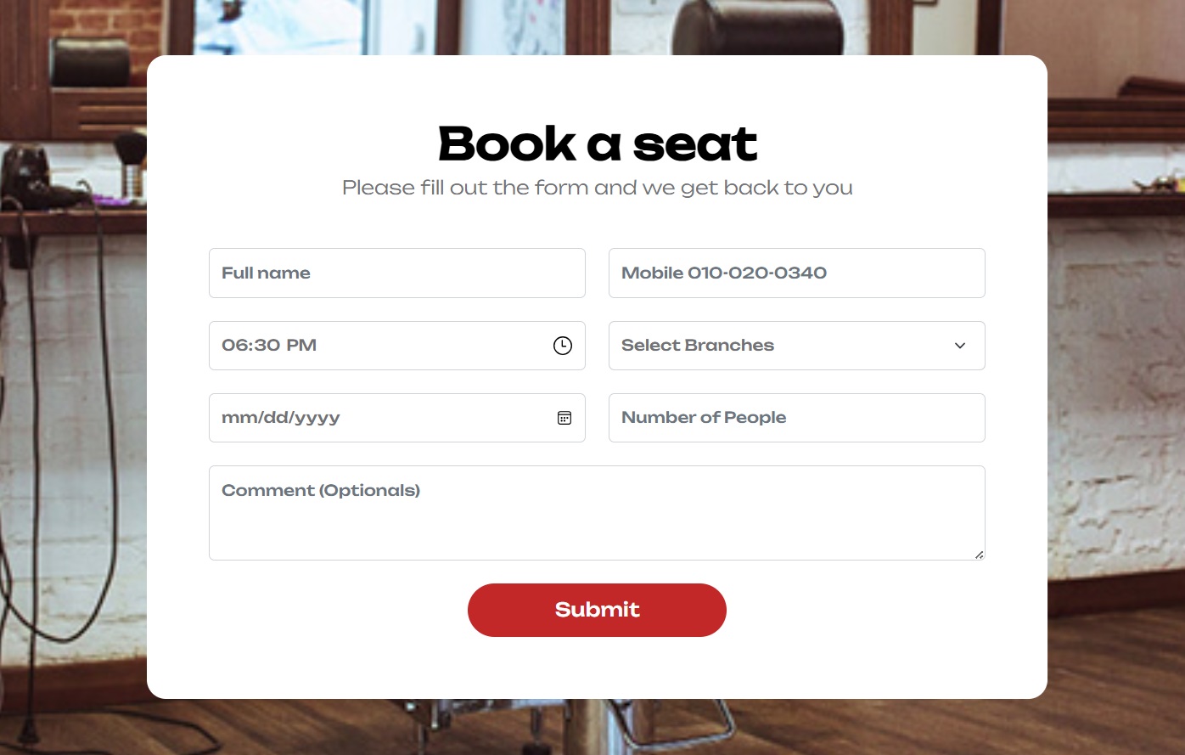Click the comment box resize handle
The height and width of the screenshot is (755, 1185).
click(x=979, y=555)
